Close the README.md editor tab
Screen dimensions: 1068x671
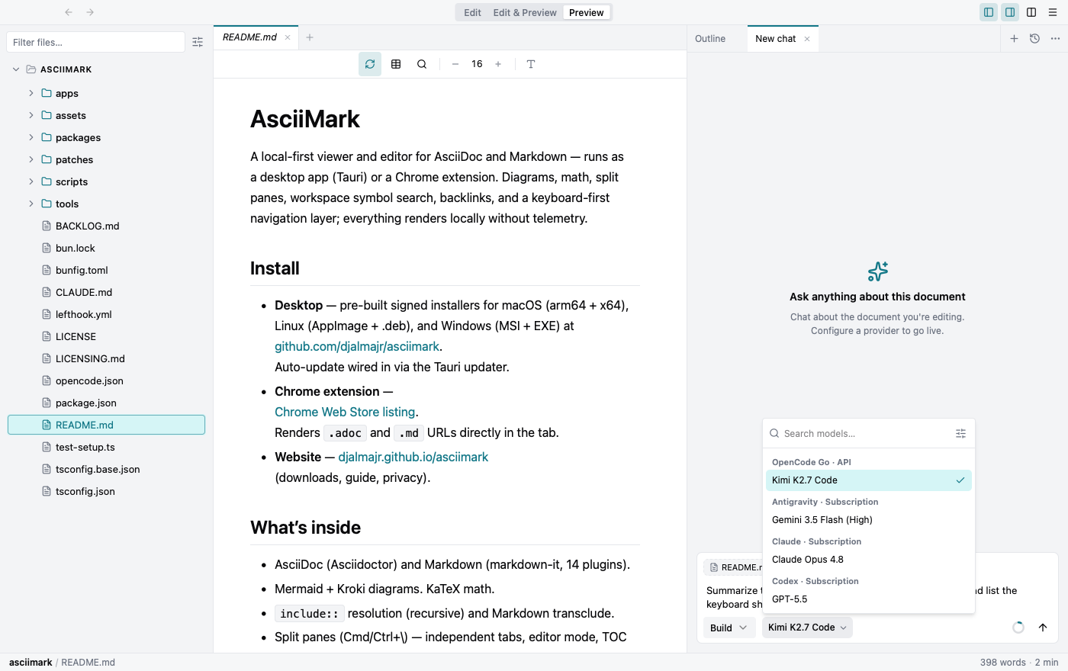pos(288,37)
